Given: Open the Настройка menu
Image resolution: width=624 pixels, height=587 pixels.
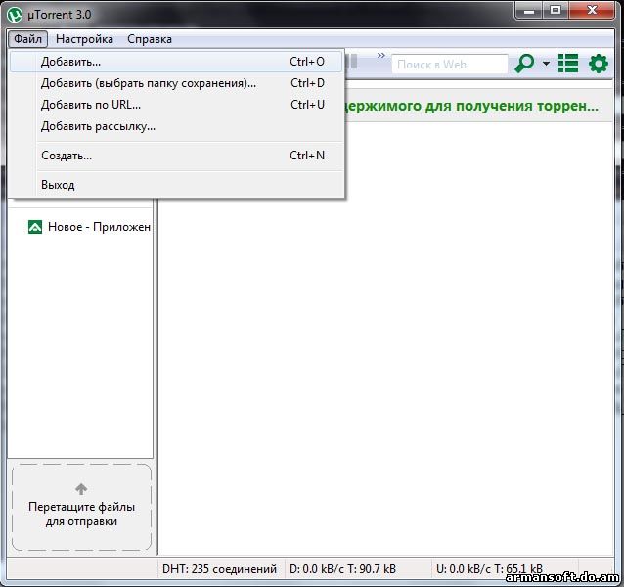Looking at the screenshot, I should 84,39.
